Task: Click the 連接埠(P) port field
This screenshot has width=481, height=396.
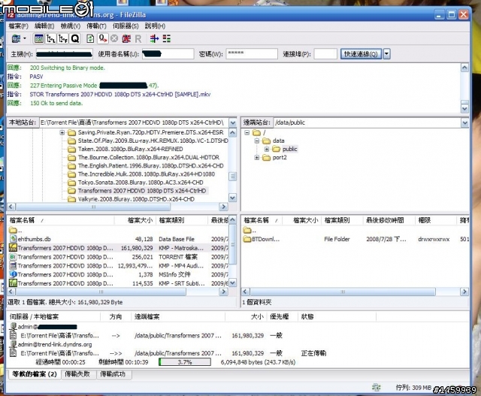Action: tap(325, 54)
